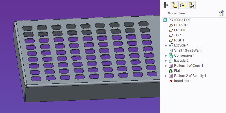Screen dimensions: 226x113
Task: Select Pattern 2 of Solidify 1 label
Action: click(x=190, y=76)
